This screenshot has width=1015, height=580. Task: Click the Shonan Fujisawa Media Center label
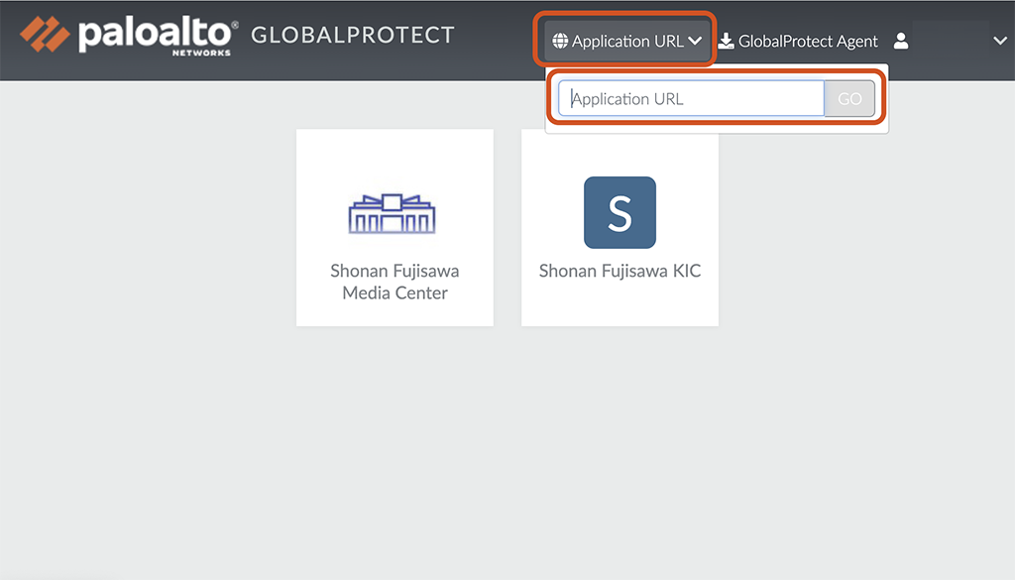[395, 282]
